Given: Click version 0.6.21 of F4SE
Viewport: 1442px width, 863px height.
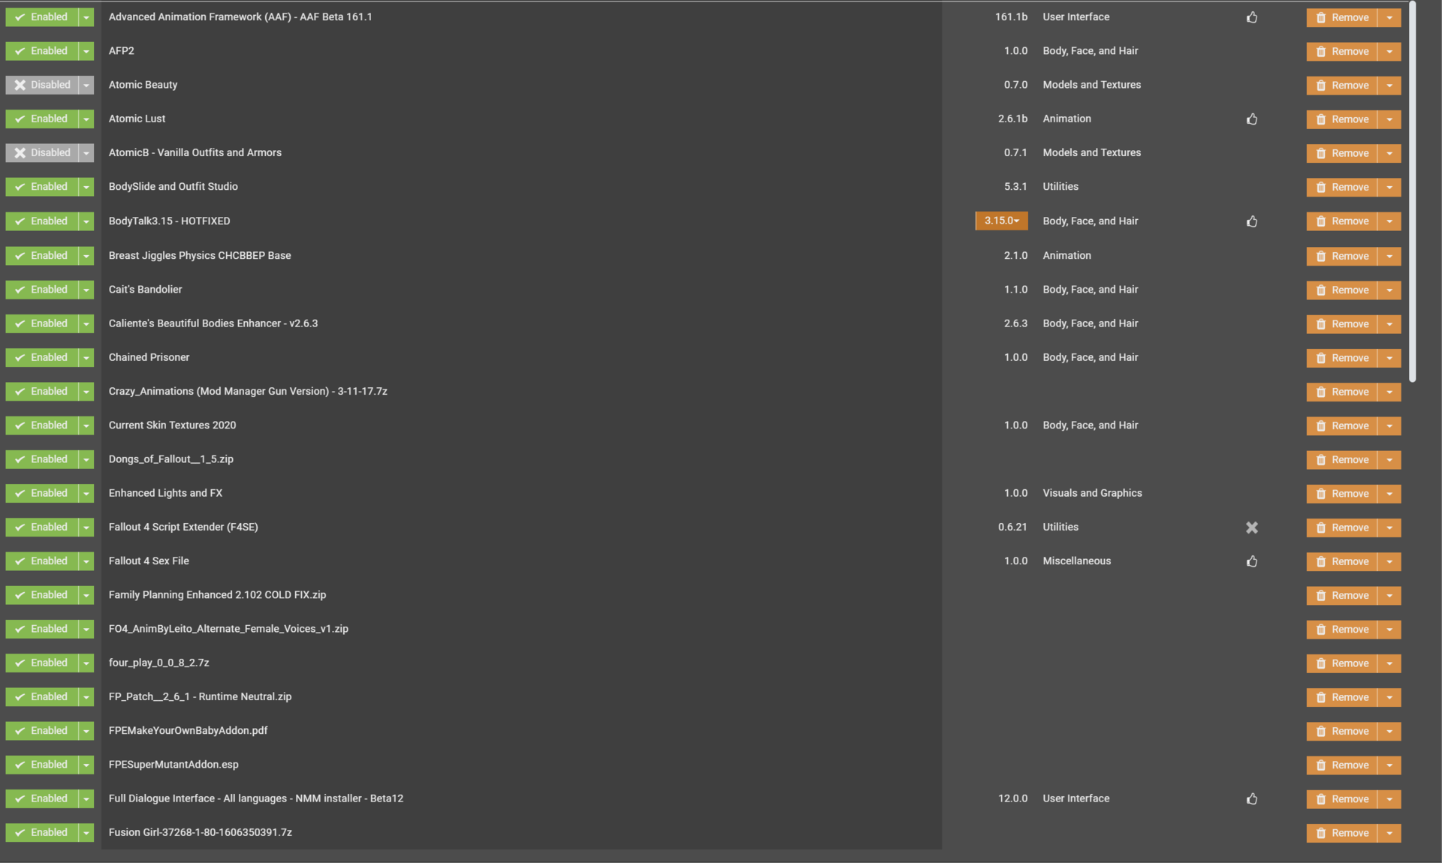Looking at the screenshot, I should 1012,527.
